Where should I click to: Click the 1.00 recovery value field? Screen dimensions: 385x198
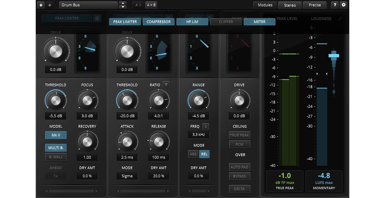point(87,157)
